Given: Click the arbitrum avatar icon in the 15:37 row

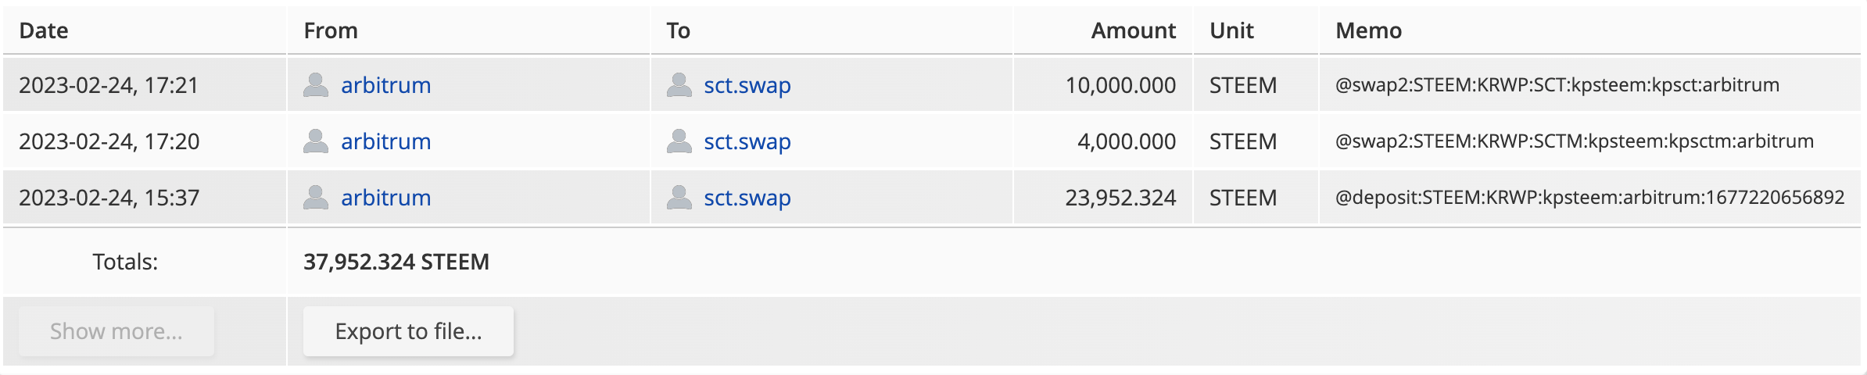Looking at the screenshot, I should pos(316,198).
